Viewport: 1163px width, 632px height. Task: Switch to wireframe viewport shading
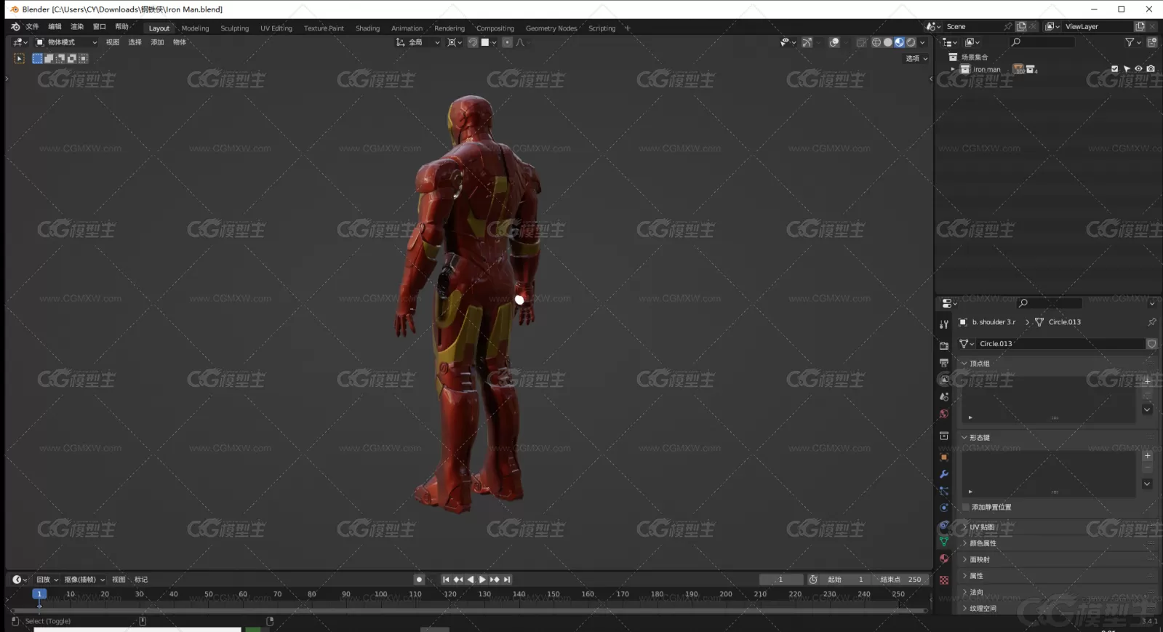[x=876, y=42]
